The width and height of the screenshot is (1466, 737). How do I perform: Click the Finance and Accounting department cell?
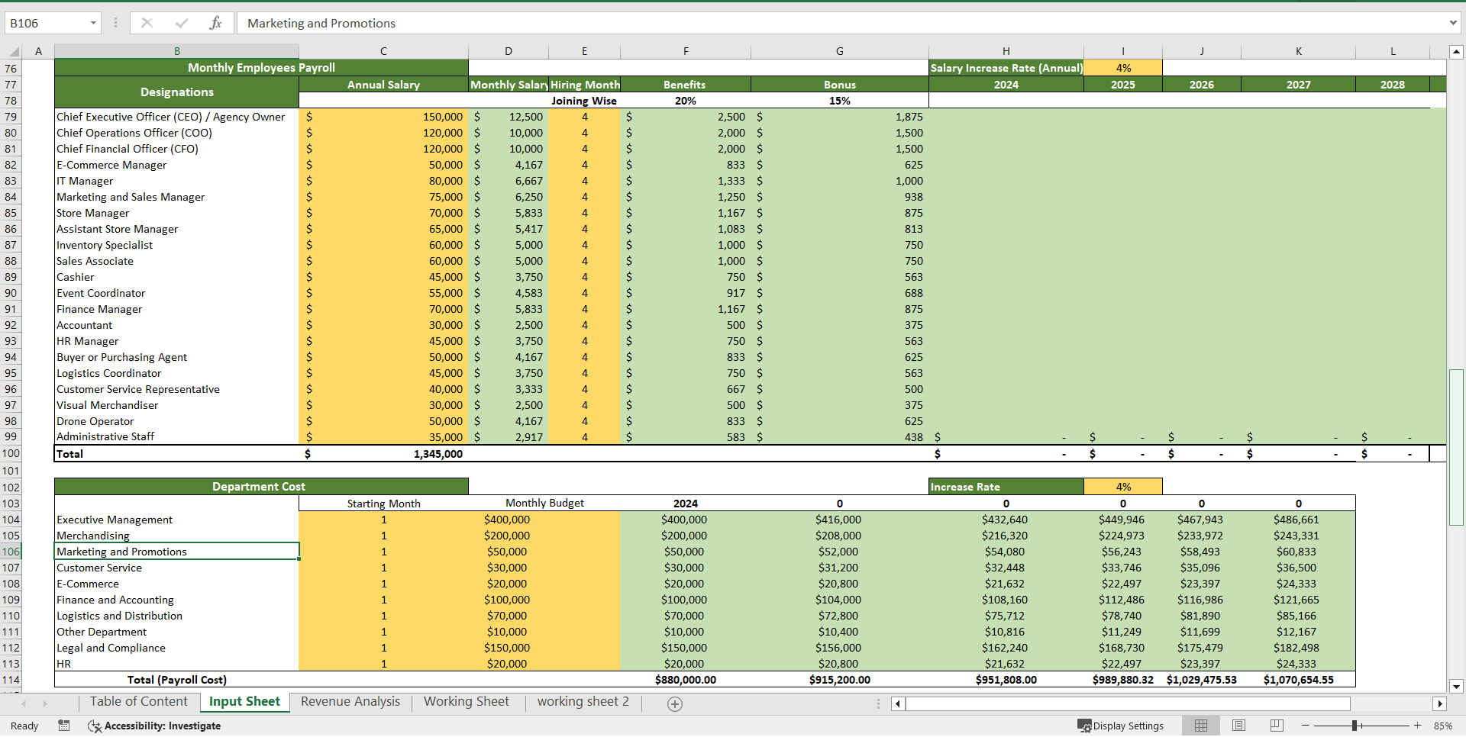tap(176, 600)
